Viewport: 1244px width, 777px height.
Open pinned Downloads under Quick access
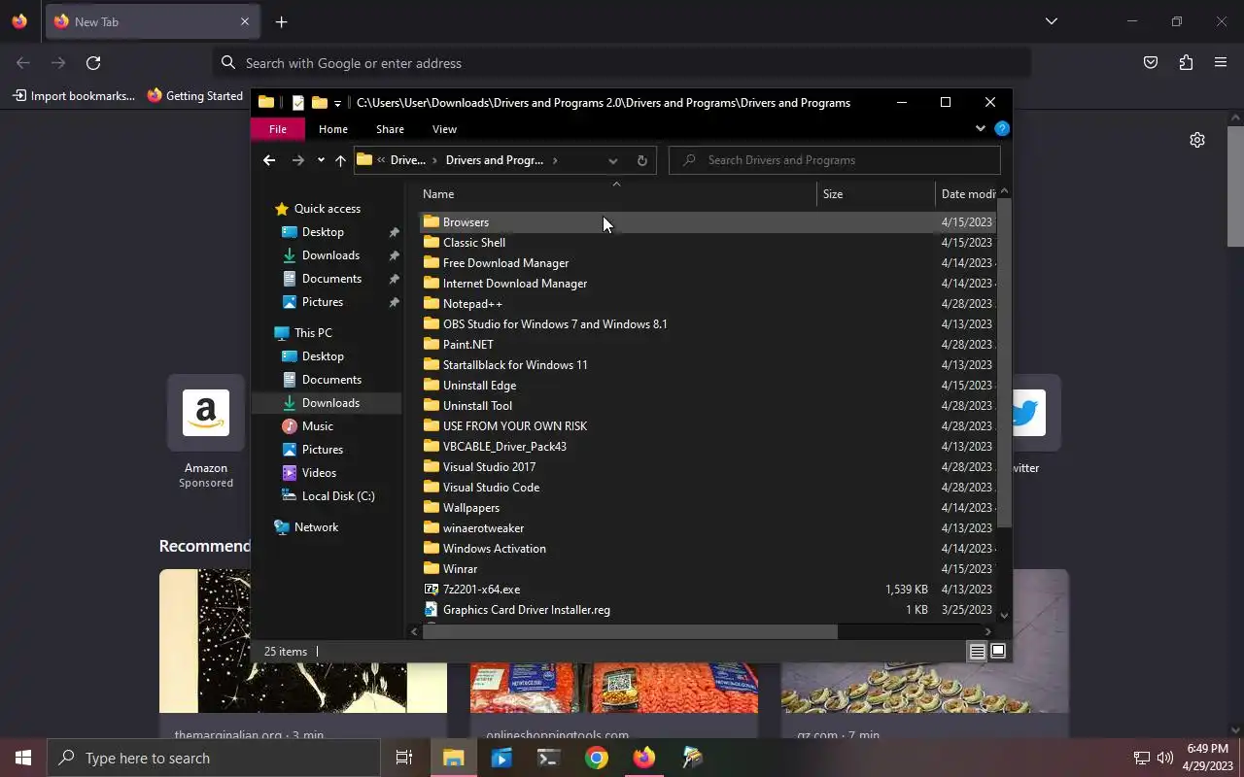[330, 255]
